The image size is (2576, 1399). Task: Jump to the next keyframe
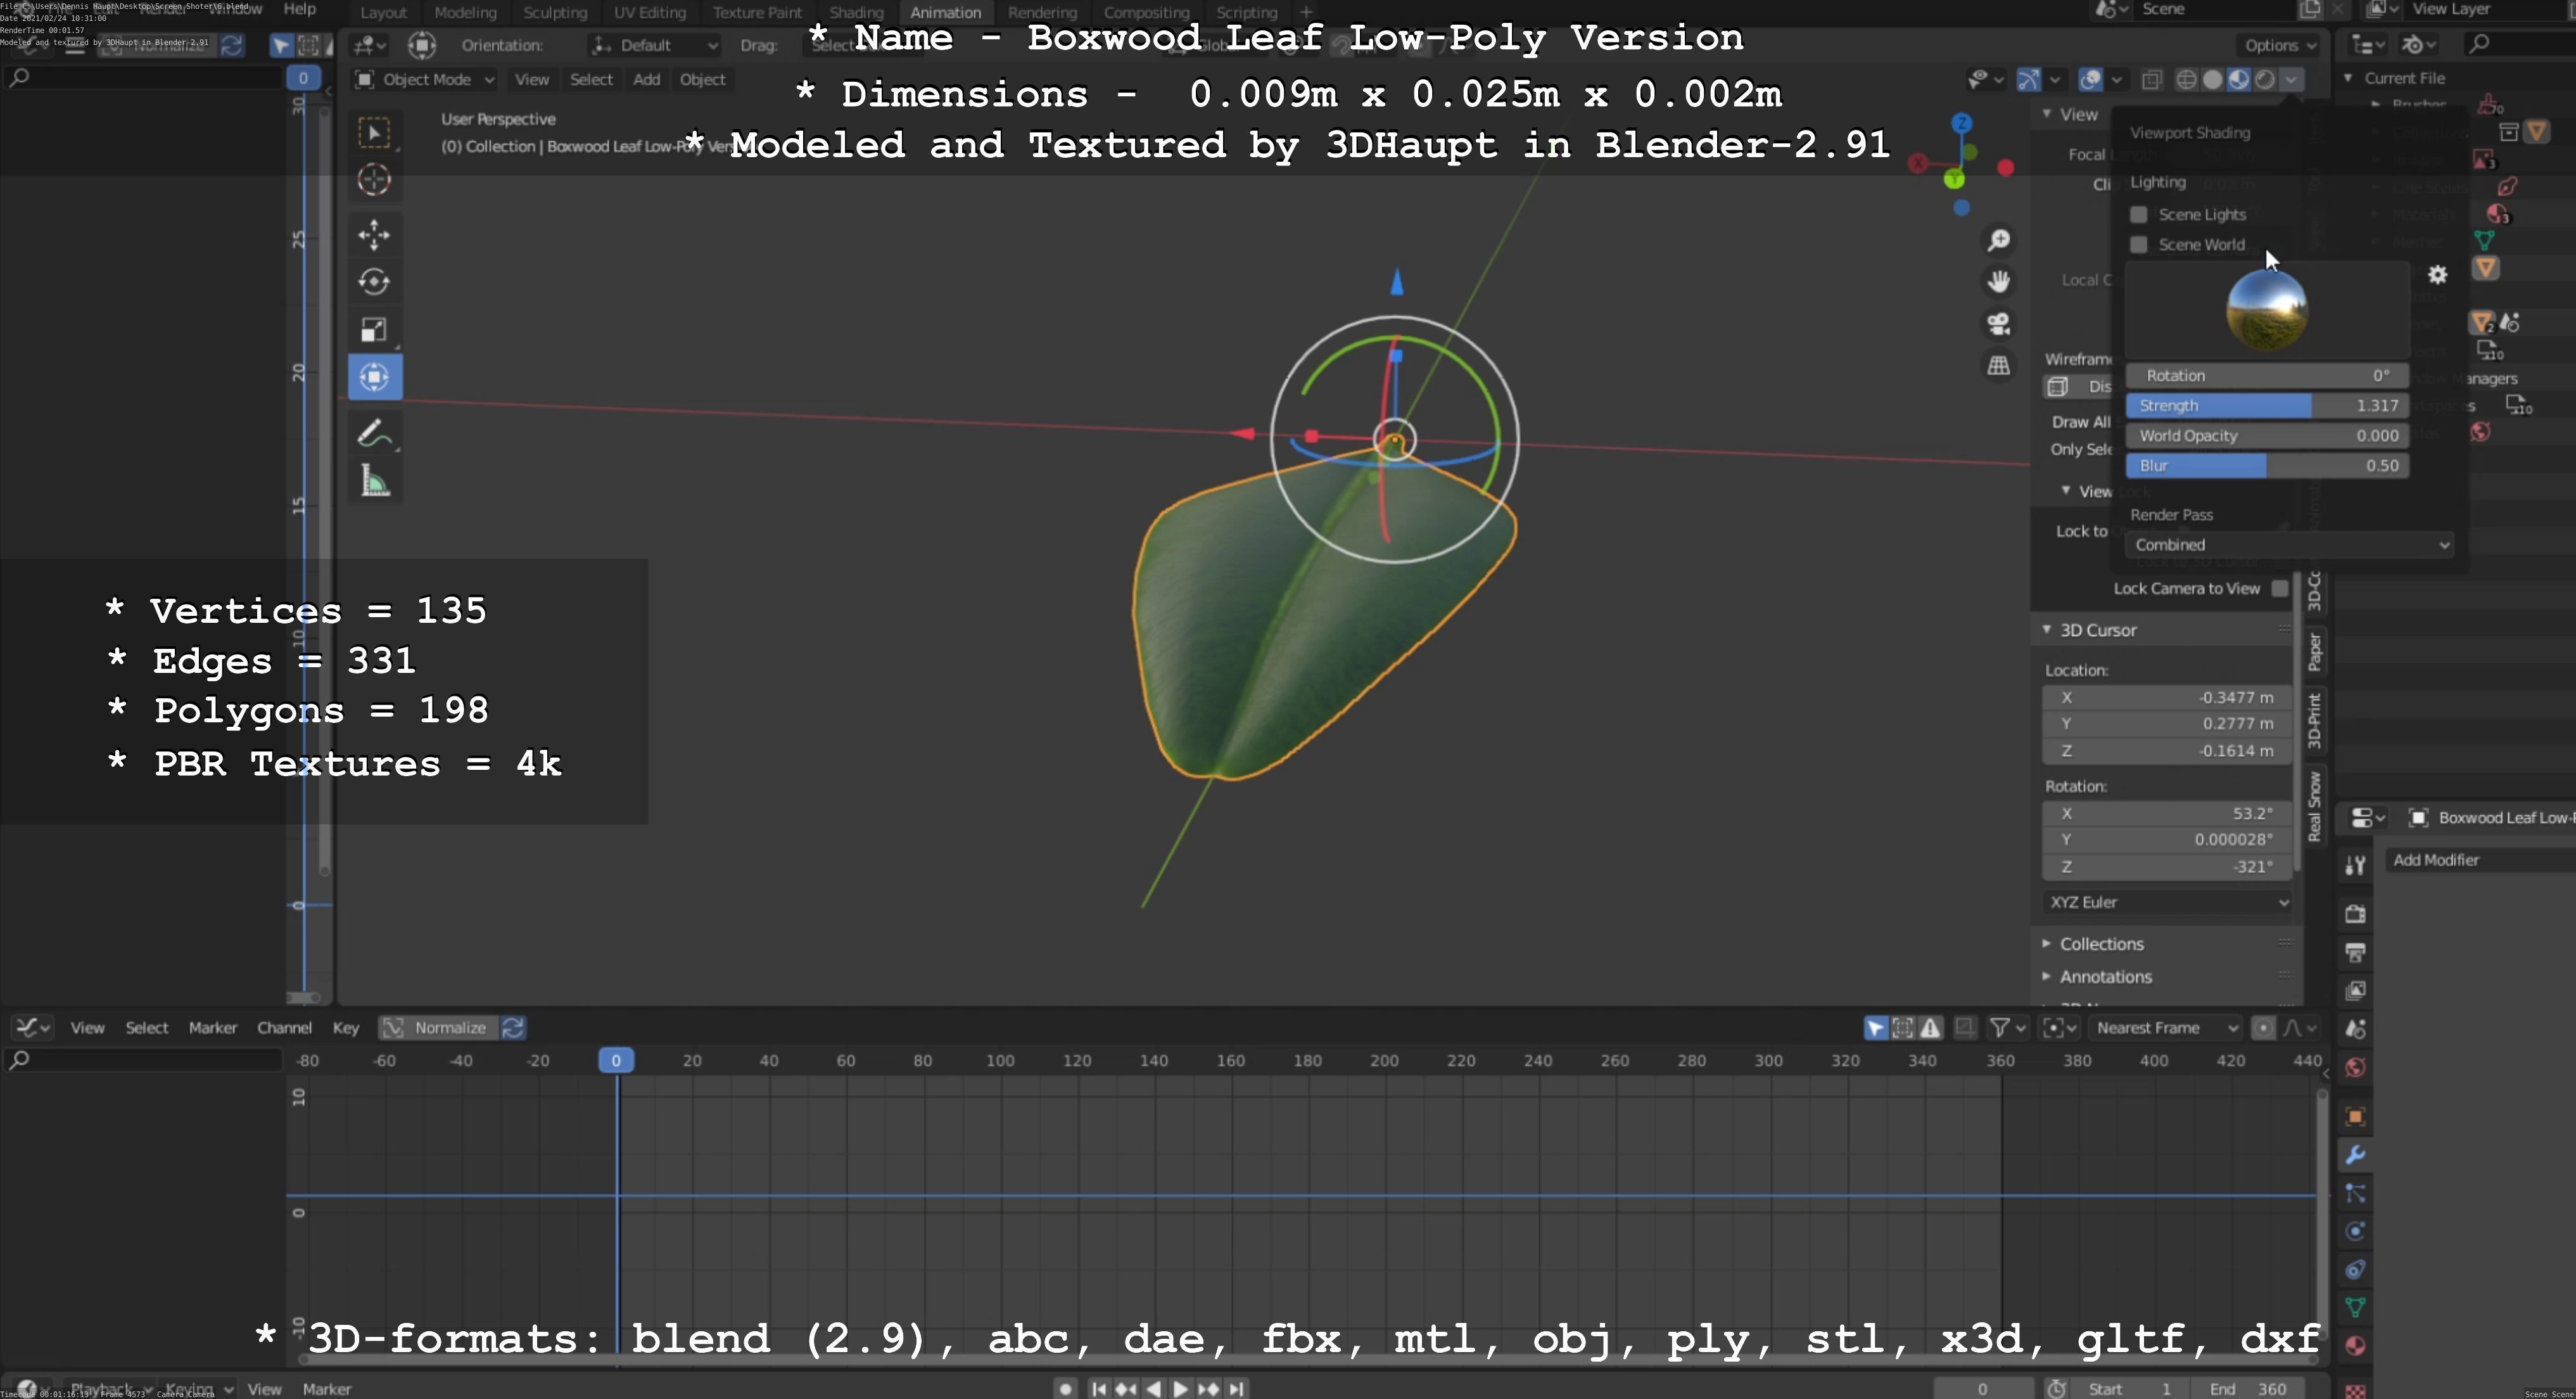pyautogui.click(x=1209, y=1389)
